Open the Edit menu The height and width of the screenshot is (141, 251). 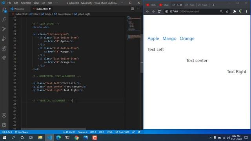coord(16,3)
